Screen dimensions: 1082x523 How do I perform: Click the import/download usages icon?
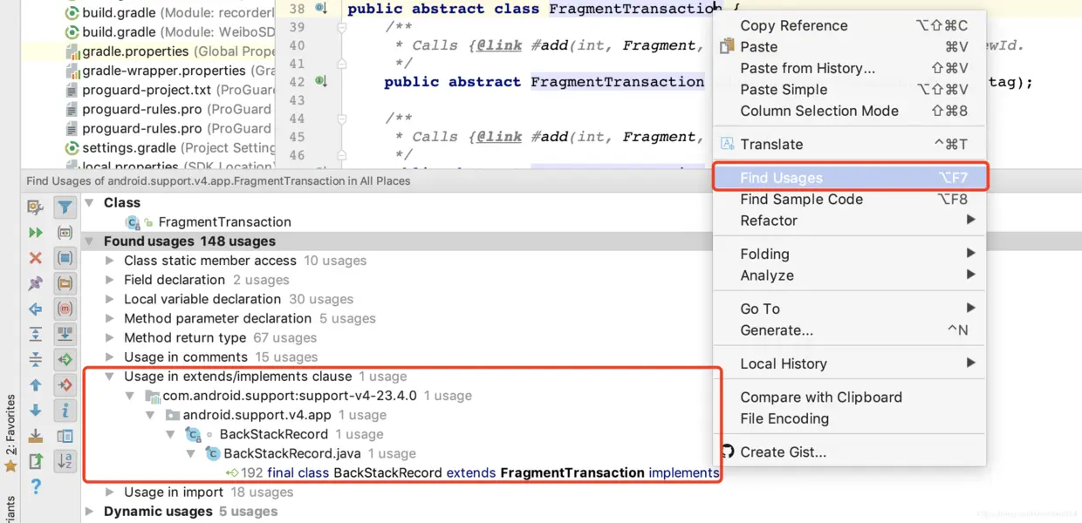pyautogui.click(x=36, y=435)
